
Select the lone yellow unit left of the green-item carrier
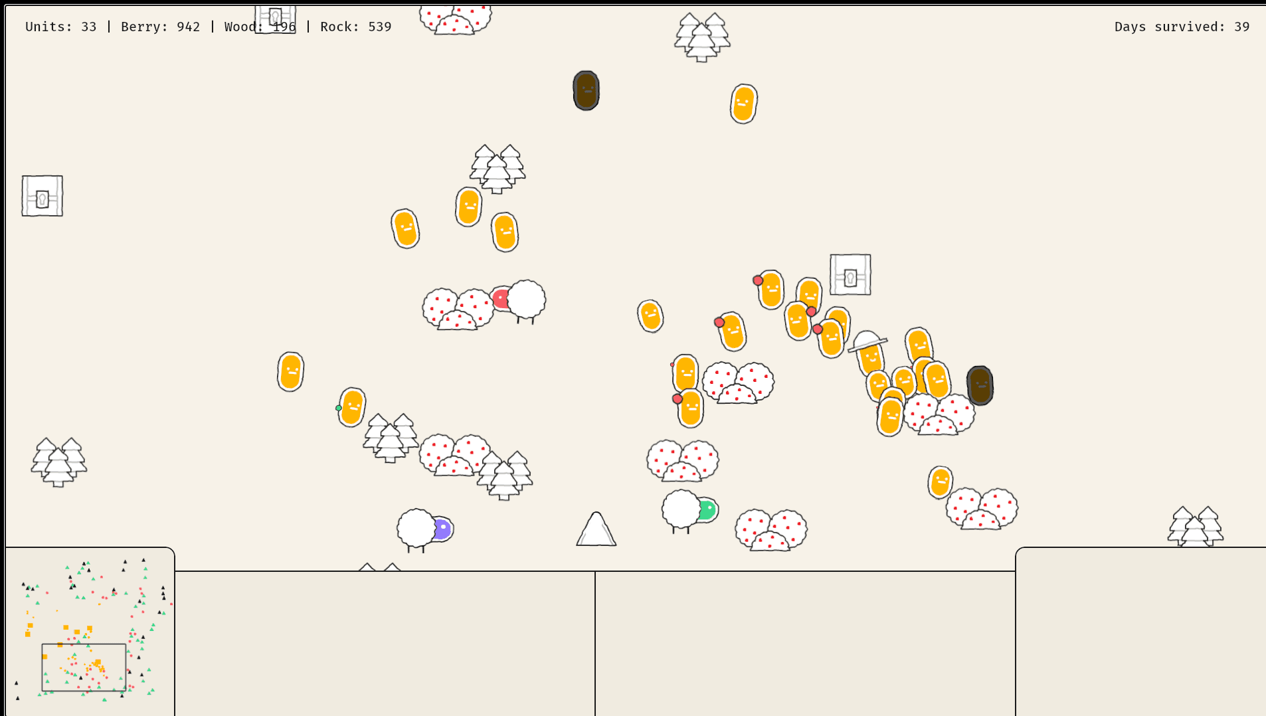(x=290, y=372)
